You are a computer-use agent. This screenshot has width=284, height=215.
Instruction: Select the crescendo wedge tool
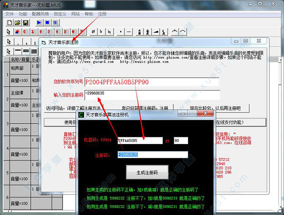click(x=156, y=32)
